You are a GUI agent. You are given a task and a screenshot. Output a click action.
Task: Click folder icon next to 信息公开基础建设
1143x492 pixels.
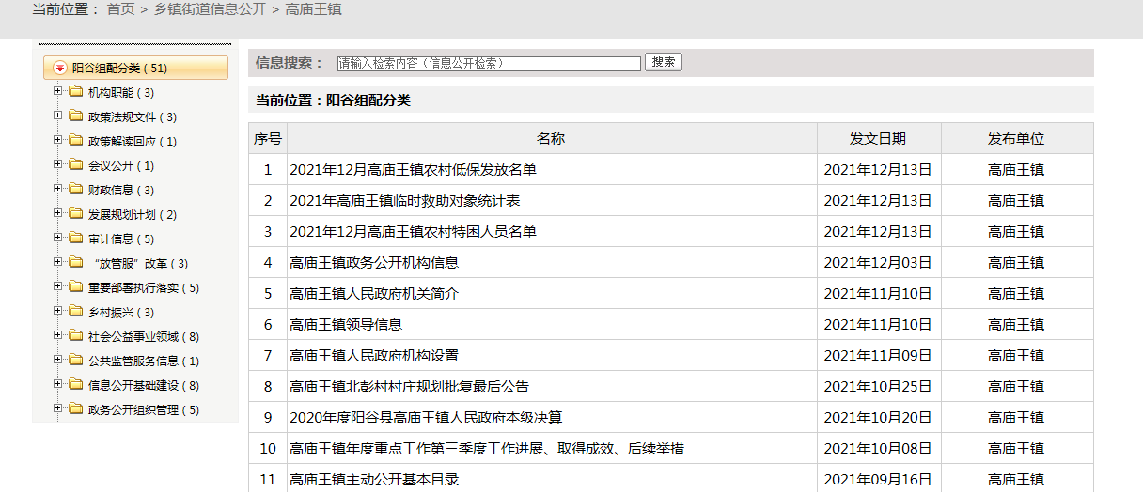click(x=75, y=385)
